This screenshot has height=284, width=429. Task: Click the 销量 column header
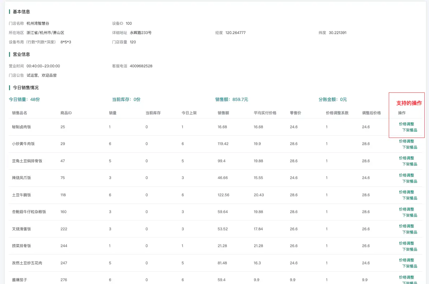click(x=113, y=113)
